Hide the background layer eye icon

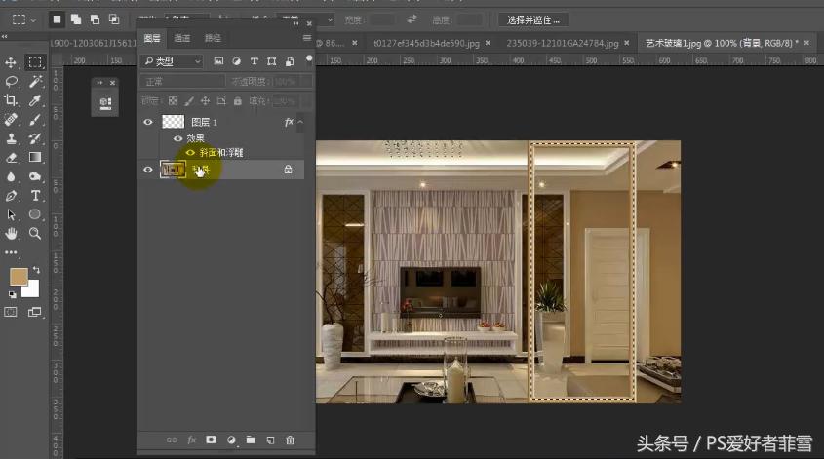(148, 170)
